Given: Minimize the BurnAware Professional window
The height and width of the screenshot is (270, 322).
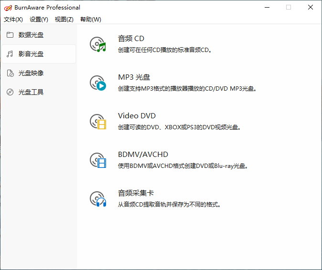Looking at the screenshot, I should pyautogui.click(x=267, y=7).
